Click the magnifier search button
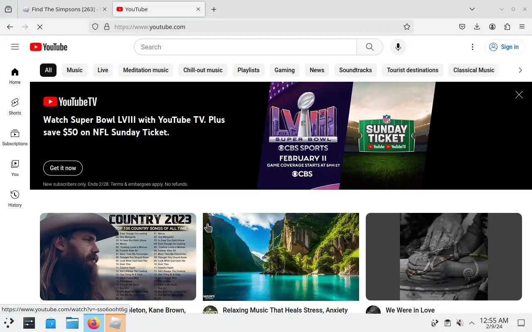This screenshot has width=532, height=332. click(x=369, y=47)
